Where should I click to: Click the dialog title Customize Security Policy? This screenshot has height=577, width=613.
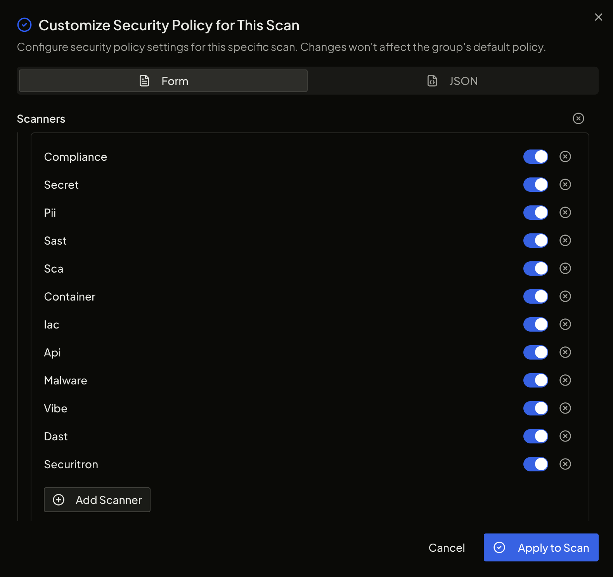(x=169, y=25)
